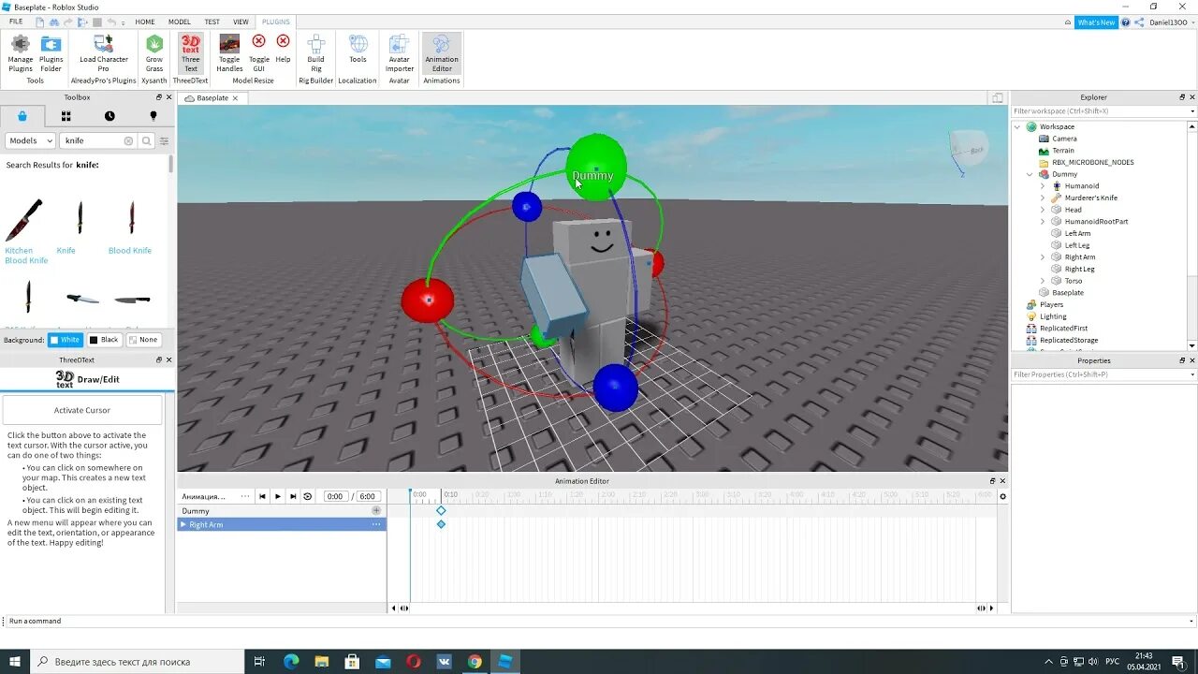Jump to first animation keyframe
This screenshot has width=1198, height=674.
coord(262,496)
